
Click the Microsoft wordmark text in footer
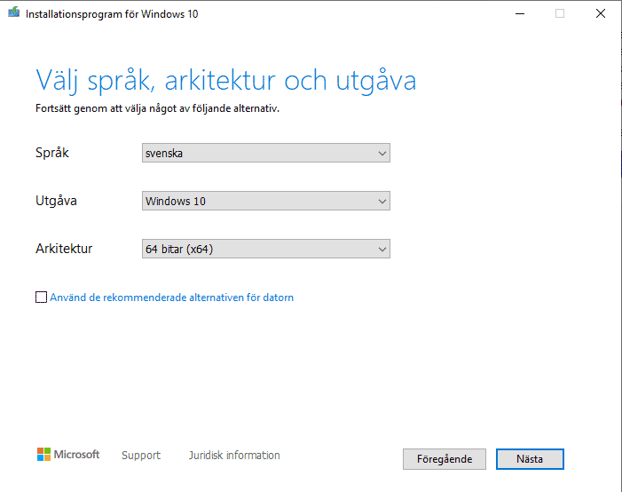(77, 455)
